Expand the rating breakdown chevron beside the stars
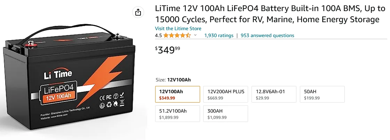The image size is (390, 140). point(195,35)
